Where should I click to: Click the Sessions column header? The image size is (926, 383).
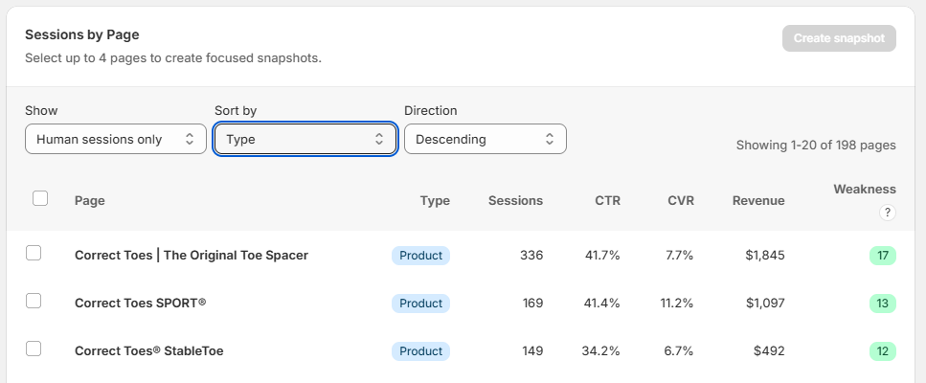coord(515,201)
